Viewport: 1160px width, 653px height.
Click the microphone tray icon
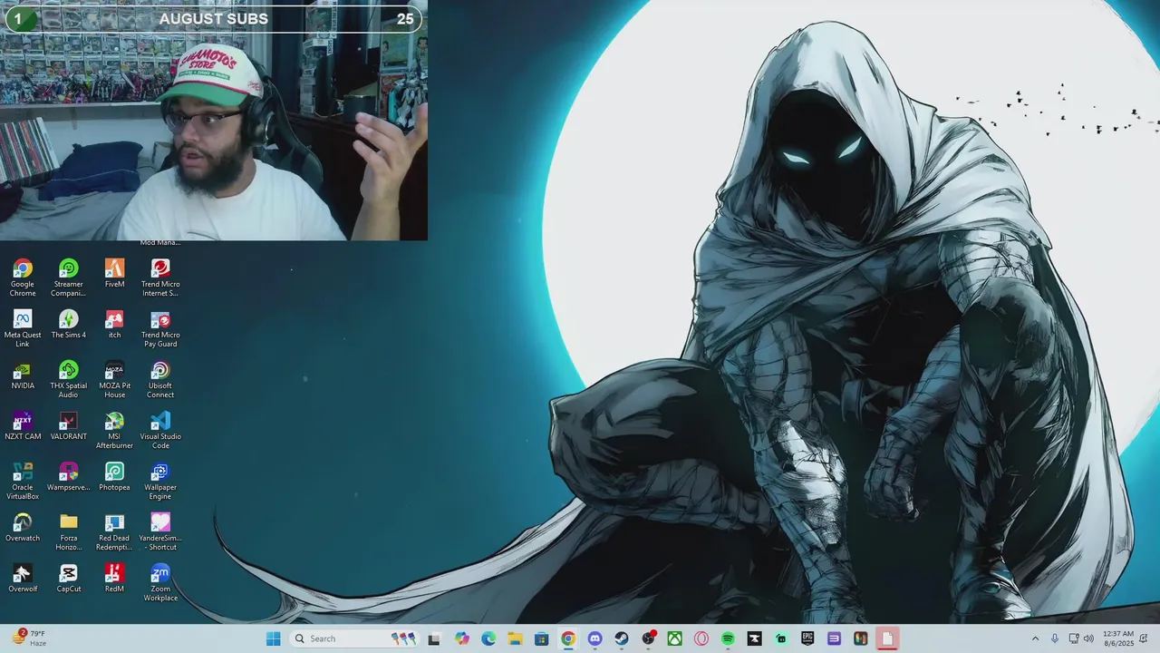coord(1055,638)
